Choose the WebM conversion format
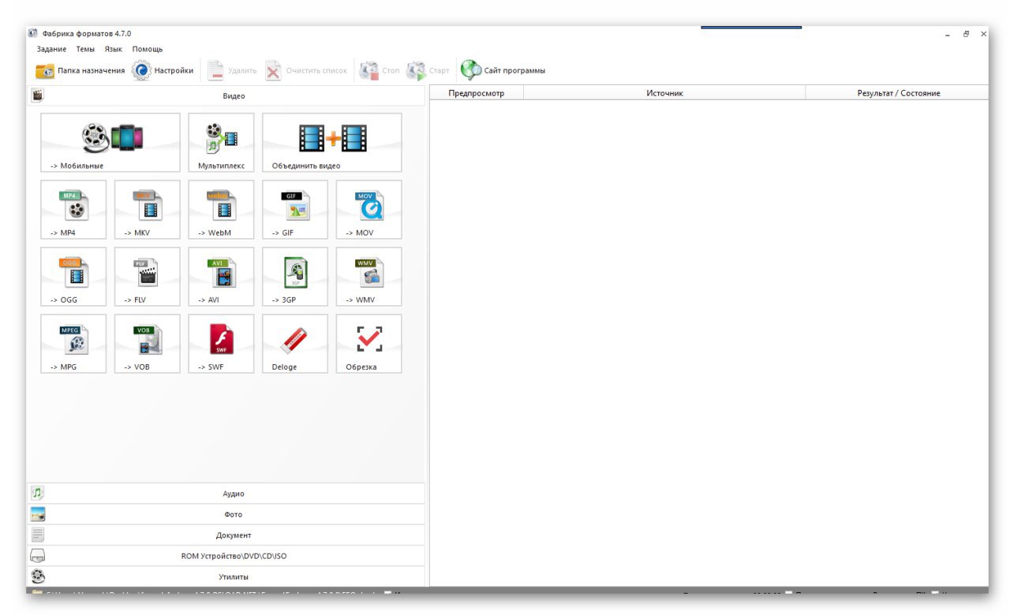The width and height of the screenshot is (1010, 615). 221,210
